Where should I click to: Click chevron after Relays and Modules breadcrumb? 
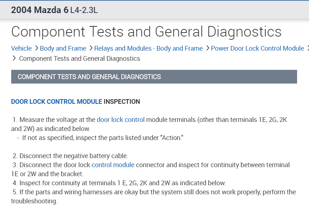(x=208, y=48)
